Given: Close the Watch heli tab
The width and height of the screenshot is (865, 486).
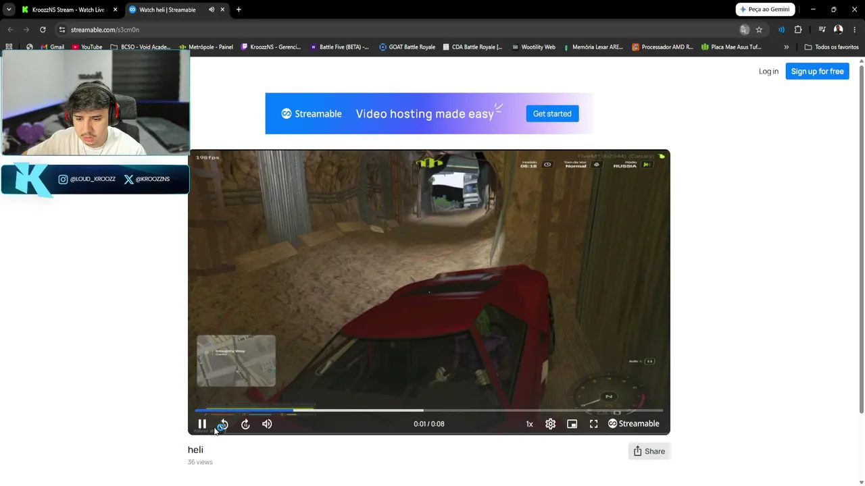Looking at the screenshot, I should pyautogui.click(x=222, y=9).
